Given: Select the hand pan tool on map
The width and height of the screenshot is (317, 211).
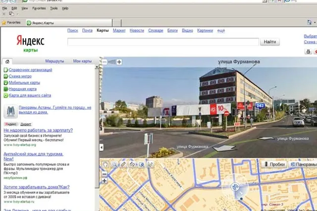Looking at the screenshot, I should click(106, 164).
